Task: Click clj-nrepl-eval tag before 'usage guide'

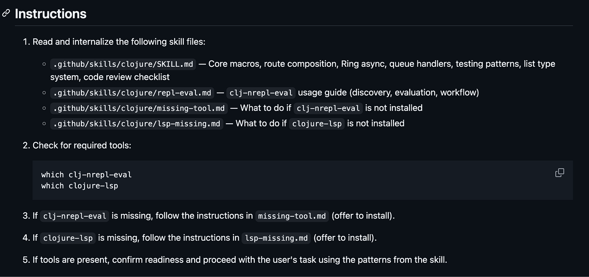Action: (x=261, y=93)
